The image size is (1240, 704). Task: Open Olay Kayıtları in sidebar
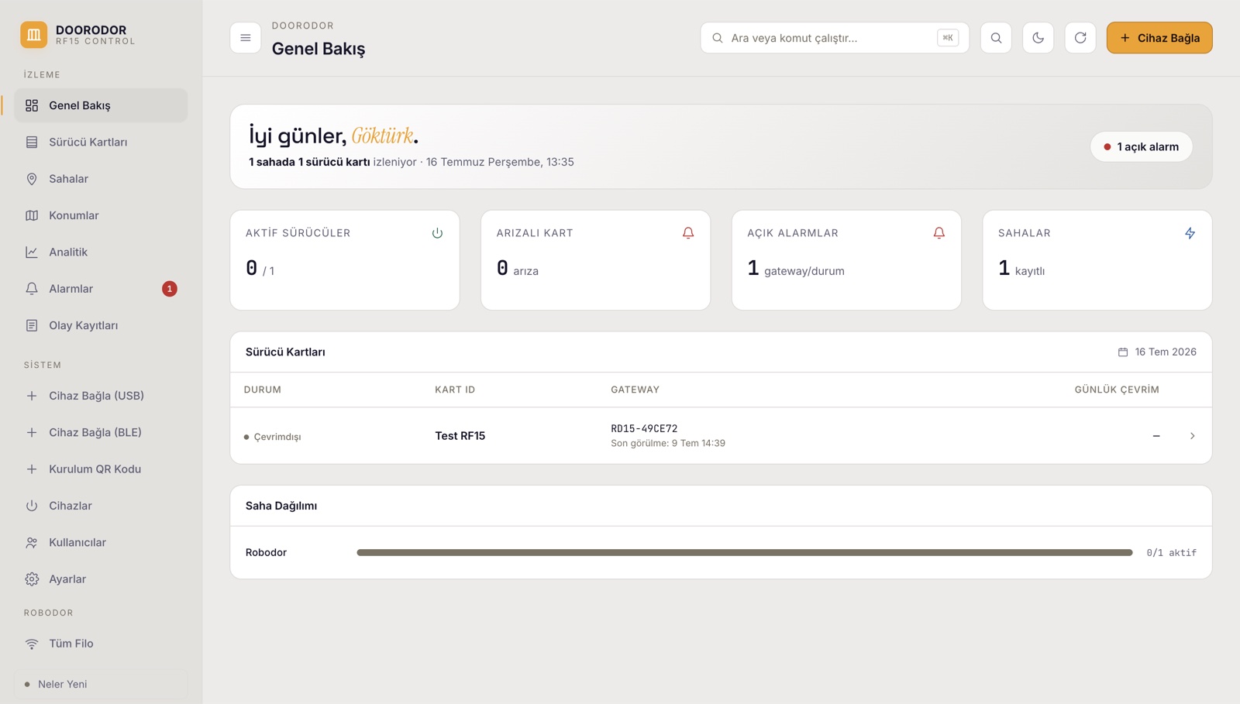(x=101, y=325)
